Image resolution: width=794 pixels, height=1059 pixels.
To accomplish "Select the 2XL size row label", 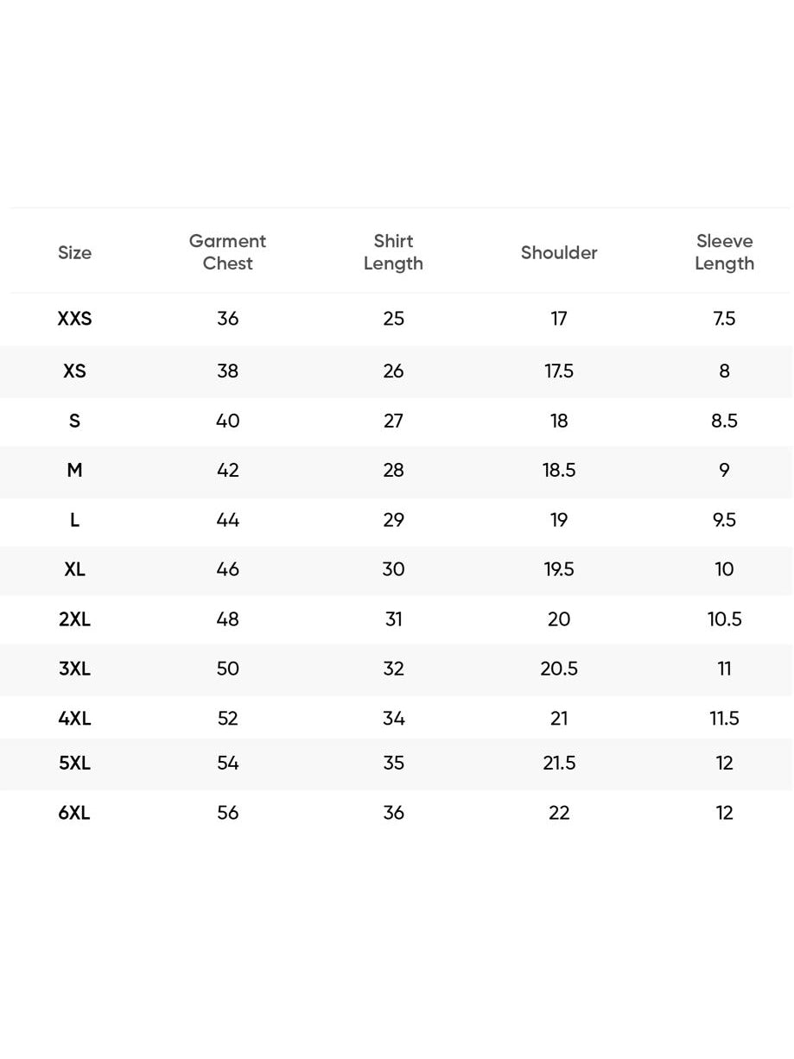I will pyautogui.click(x=74, y=619).
